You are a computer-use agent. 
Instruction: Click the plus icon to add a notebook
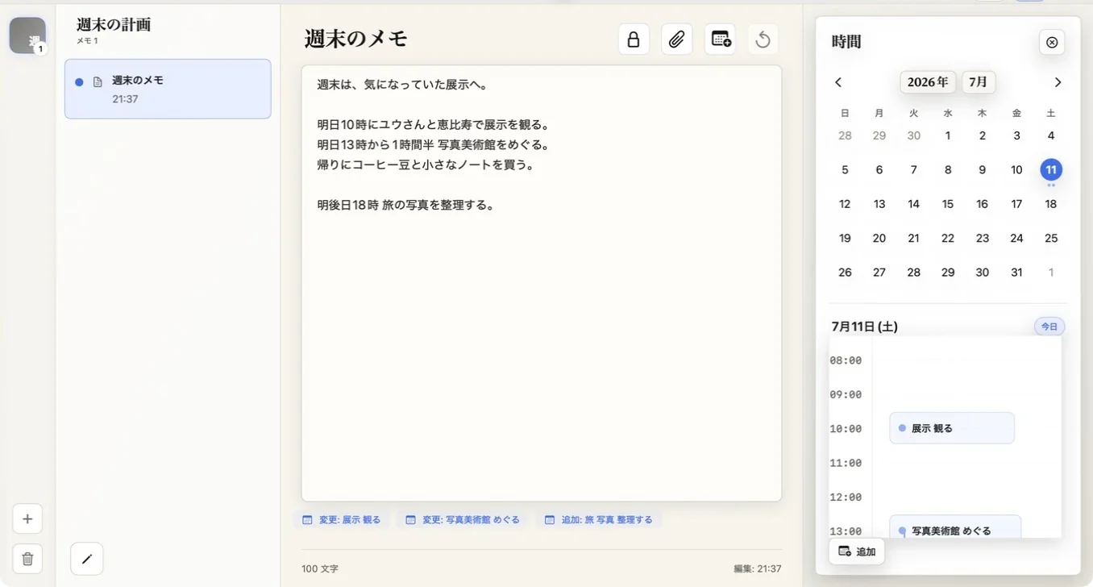27,518
